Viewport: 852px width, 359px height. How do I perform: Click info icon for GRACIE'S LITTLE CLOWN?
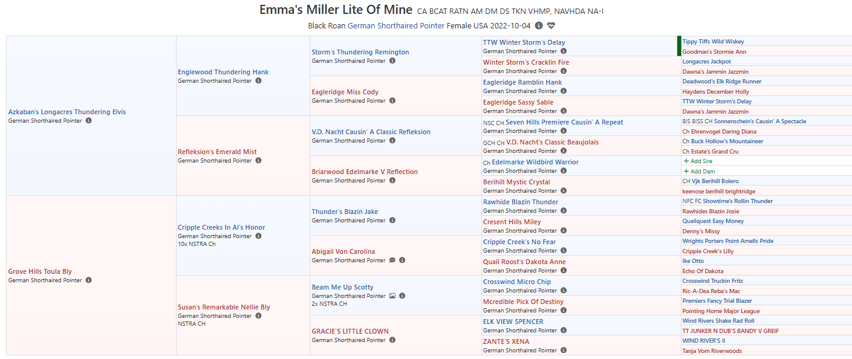point(392,340)
